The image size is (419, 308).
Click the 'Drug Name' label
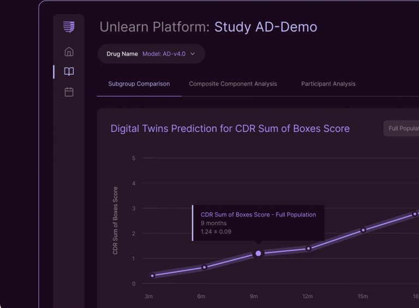coord(122,53)
